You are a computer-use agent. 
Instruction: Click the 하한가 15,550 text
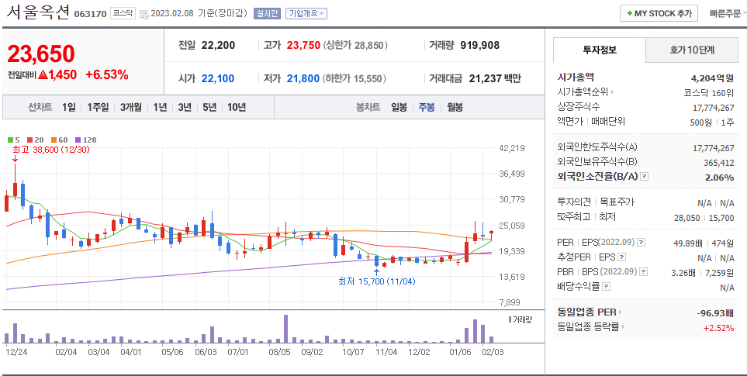[x=354, y=78]
